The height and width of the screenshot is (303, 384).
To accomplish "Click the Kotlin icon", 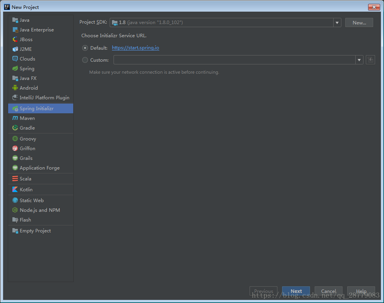I will [15, 189].
